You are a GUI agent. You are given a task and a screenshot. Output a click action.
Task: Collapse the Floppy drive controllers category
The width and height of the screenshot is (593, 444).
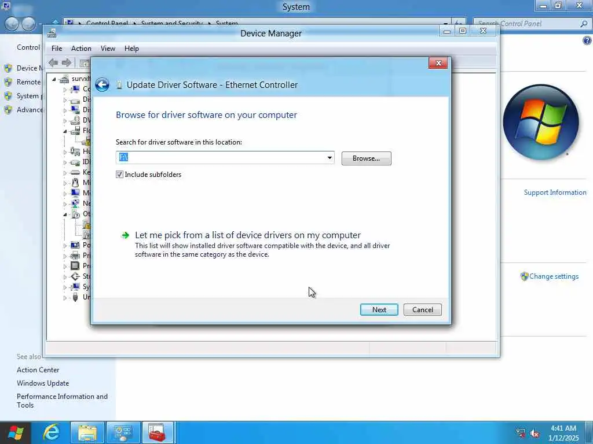pyautogui.click(x=65, y=131)
